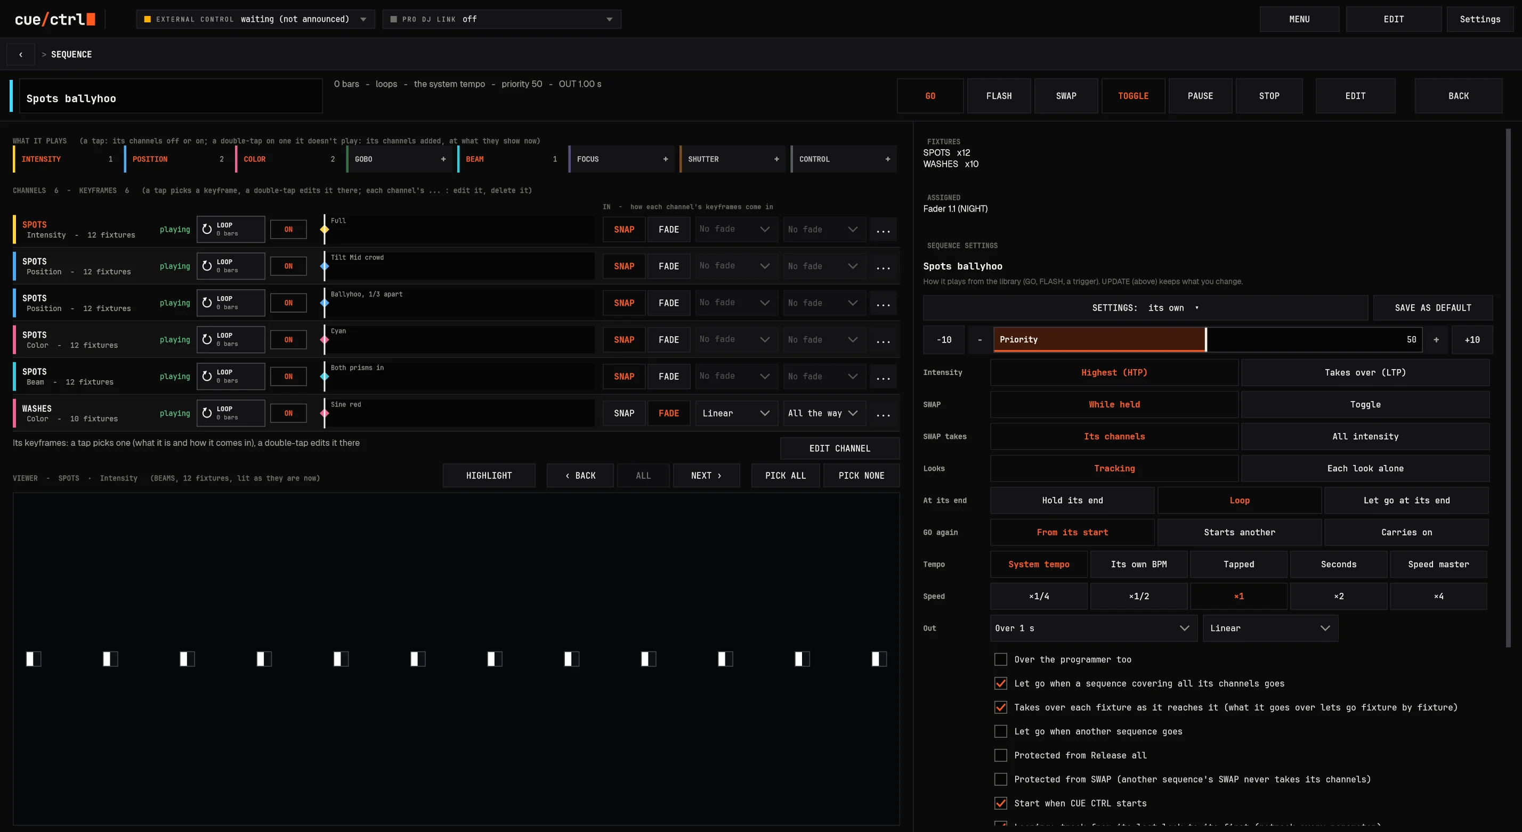Open Settings in the top bar
1522x832 pixels.
tap(1479, 20)
